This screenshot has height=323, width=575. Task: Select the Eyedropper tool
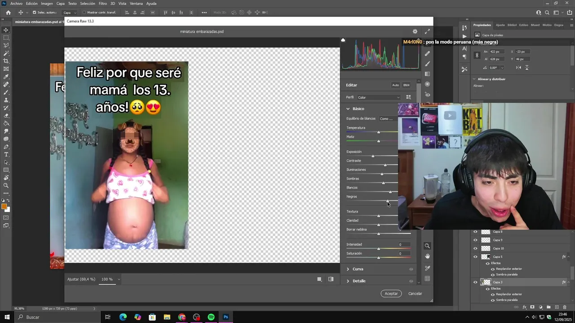pos(6,77)
